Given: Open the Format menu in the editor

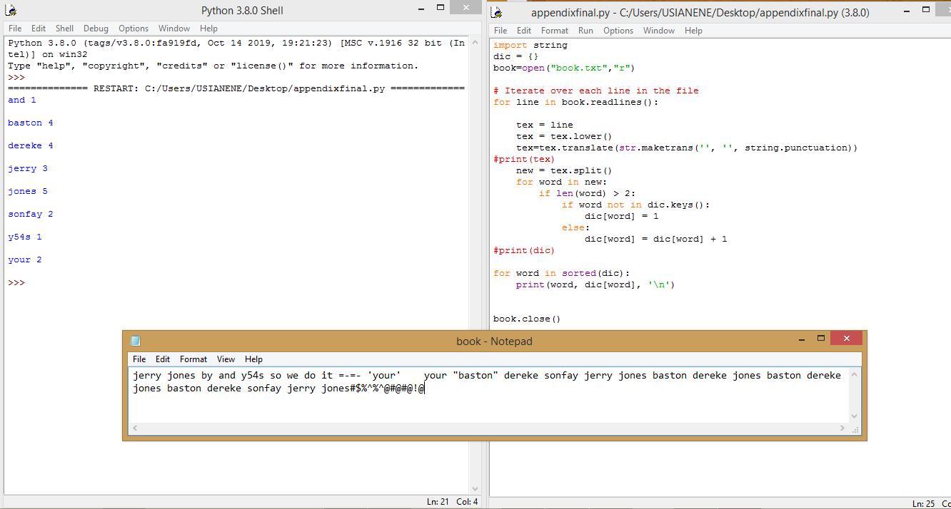Looking at the screenshot, I should (x=554, y=31).
